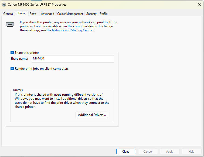Toggle the Share this printer checkbox
The image size is (204, 157).
click(x=12, y=53)
